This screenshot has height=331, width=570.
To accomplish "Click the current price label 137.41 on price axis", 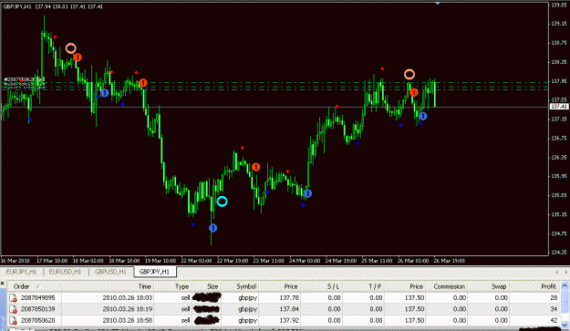I will (x=559, y=107).
